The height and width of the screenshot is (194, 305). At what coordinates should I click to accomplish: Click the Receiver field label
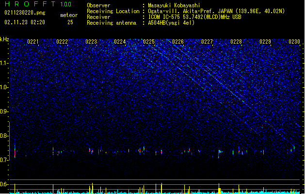(x=98, y=17)
